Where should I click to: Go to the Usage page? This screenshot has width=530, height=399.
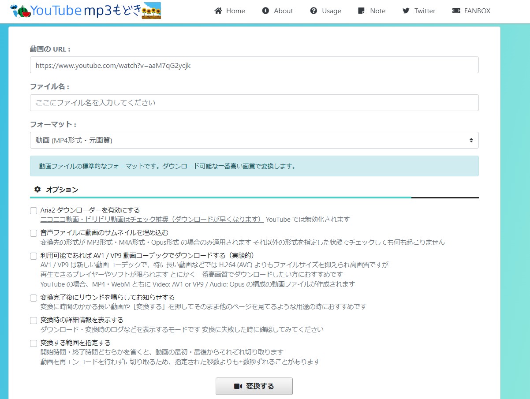point(325,11)
